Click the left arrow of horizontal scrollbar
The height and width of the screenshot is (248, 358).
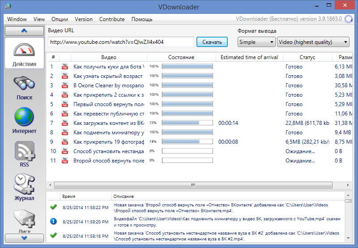coord(50,185)
